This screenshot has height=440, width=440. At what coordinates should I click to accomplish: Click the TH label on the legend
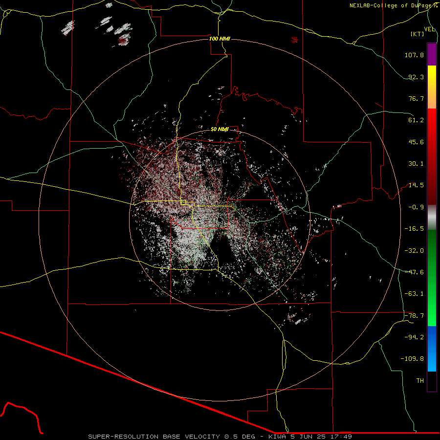pyautogui.click(x=420, y=381)
